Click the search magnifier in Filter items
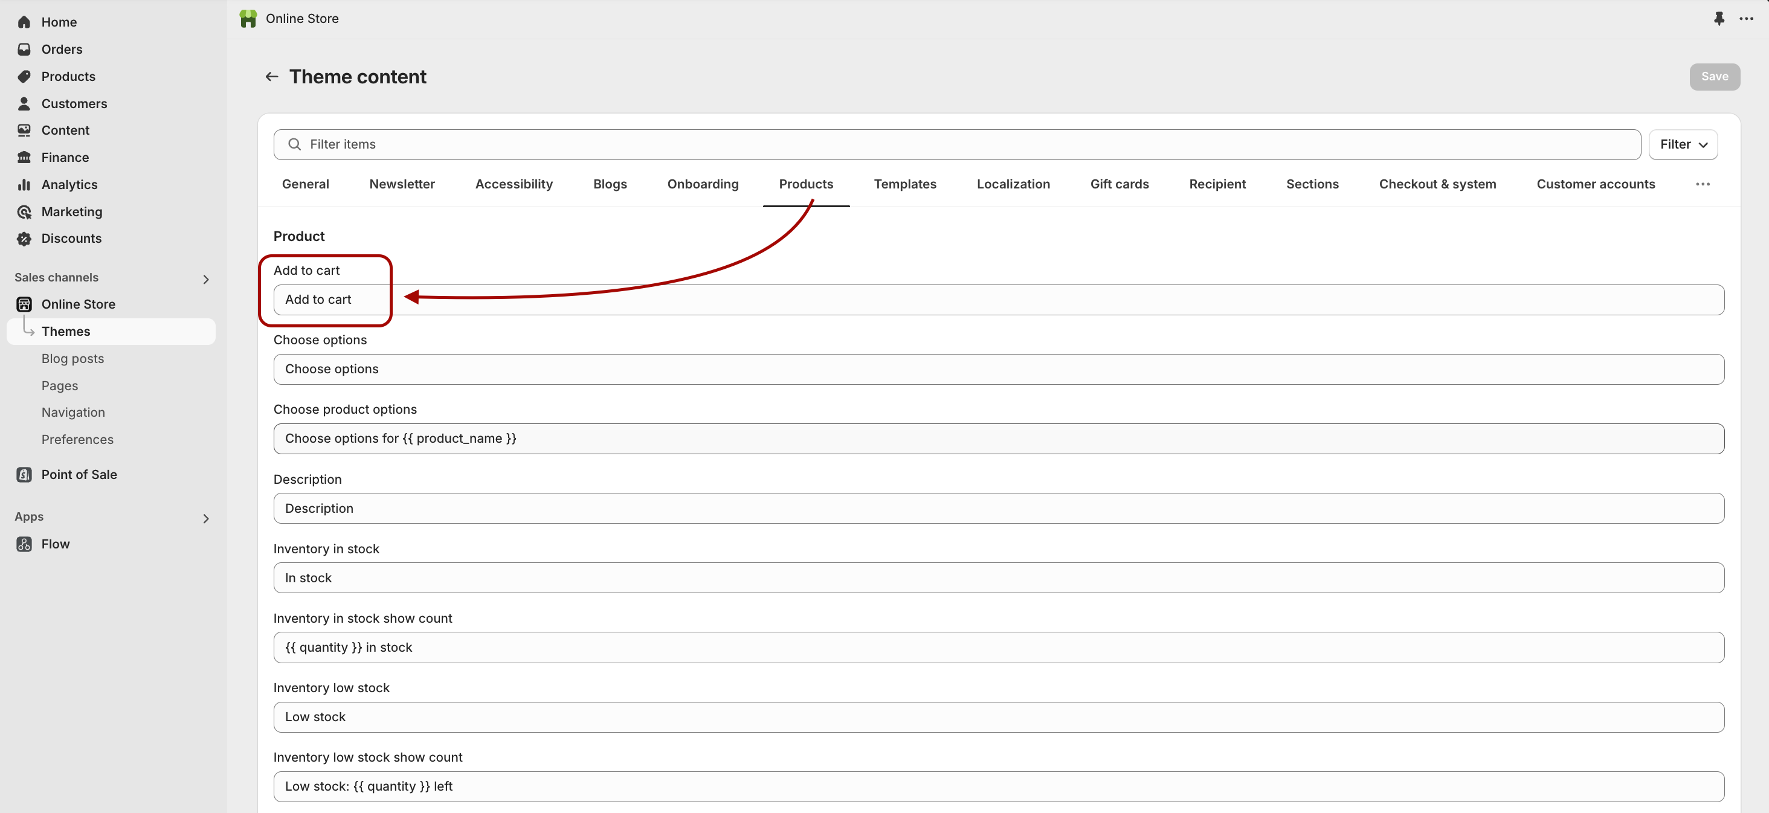1769x813 pixels. tap(295, 144)
